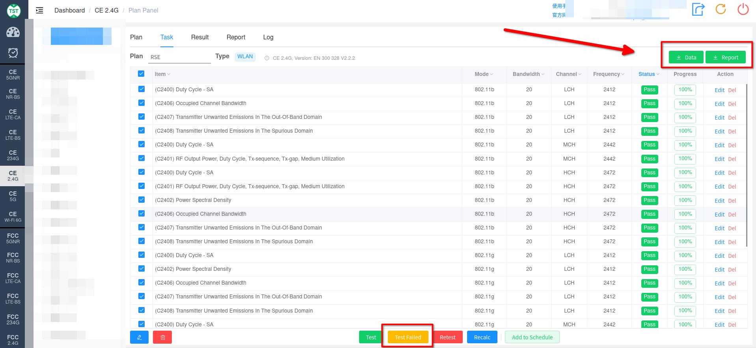Open the share export icon
This screenshot has height=348, width=756.
pyautogui.click(x=698, y=9)
